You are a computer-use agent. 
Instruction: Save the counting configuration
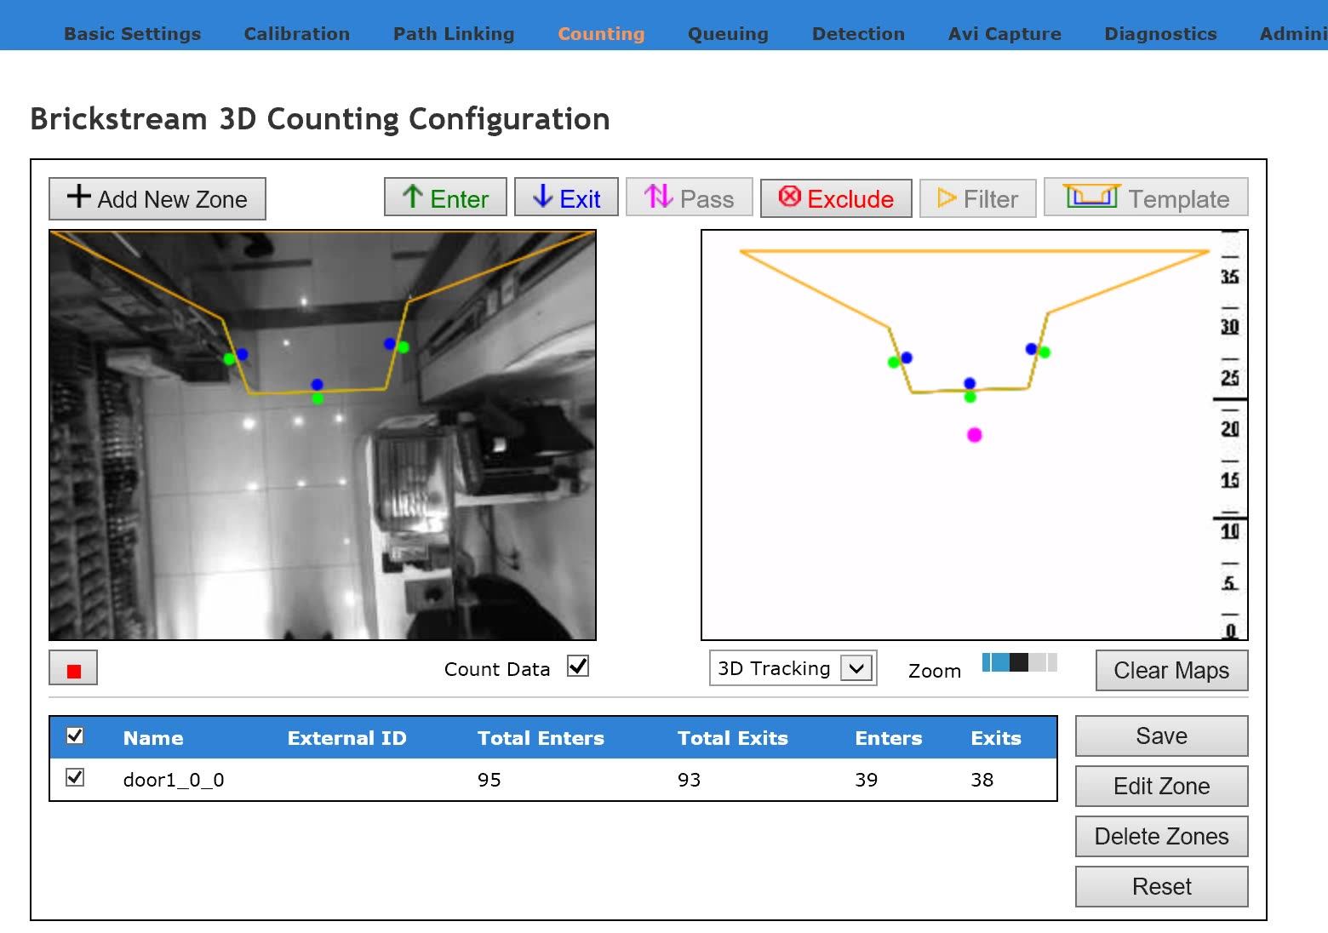tap(1161, 735)
